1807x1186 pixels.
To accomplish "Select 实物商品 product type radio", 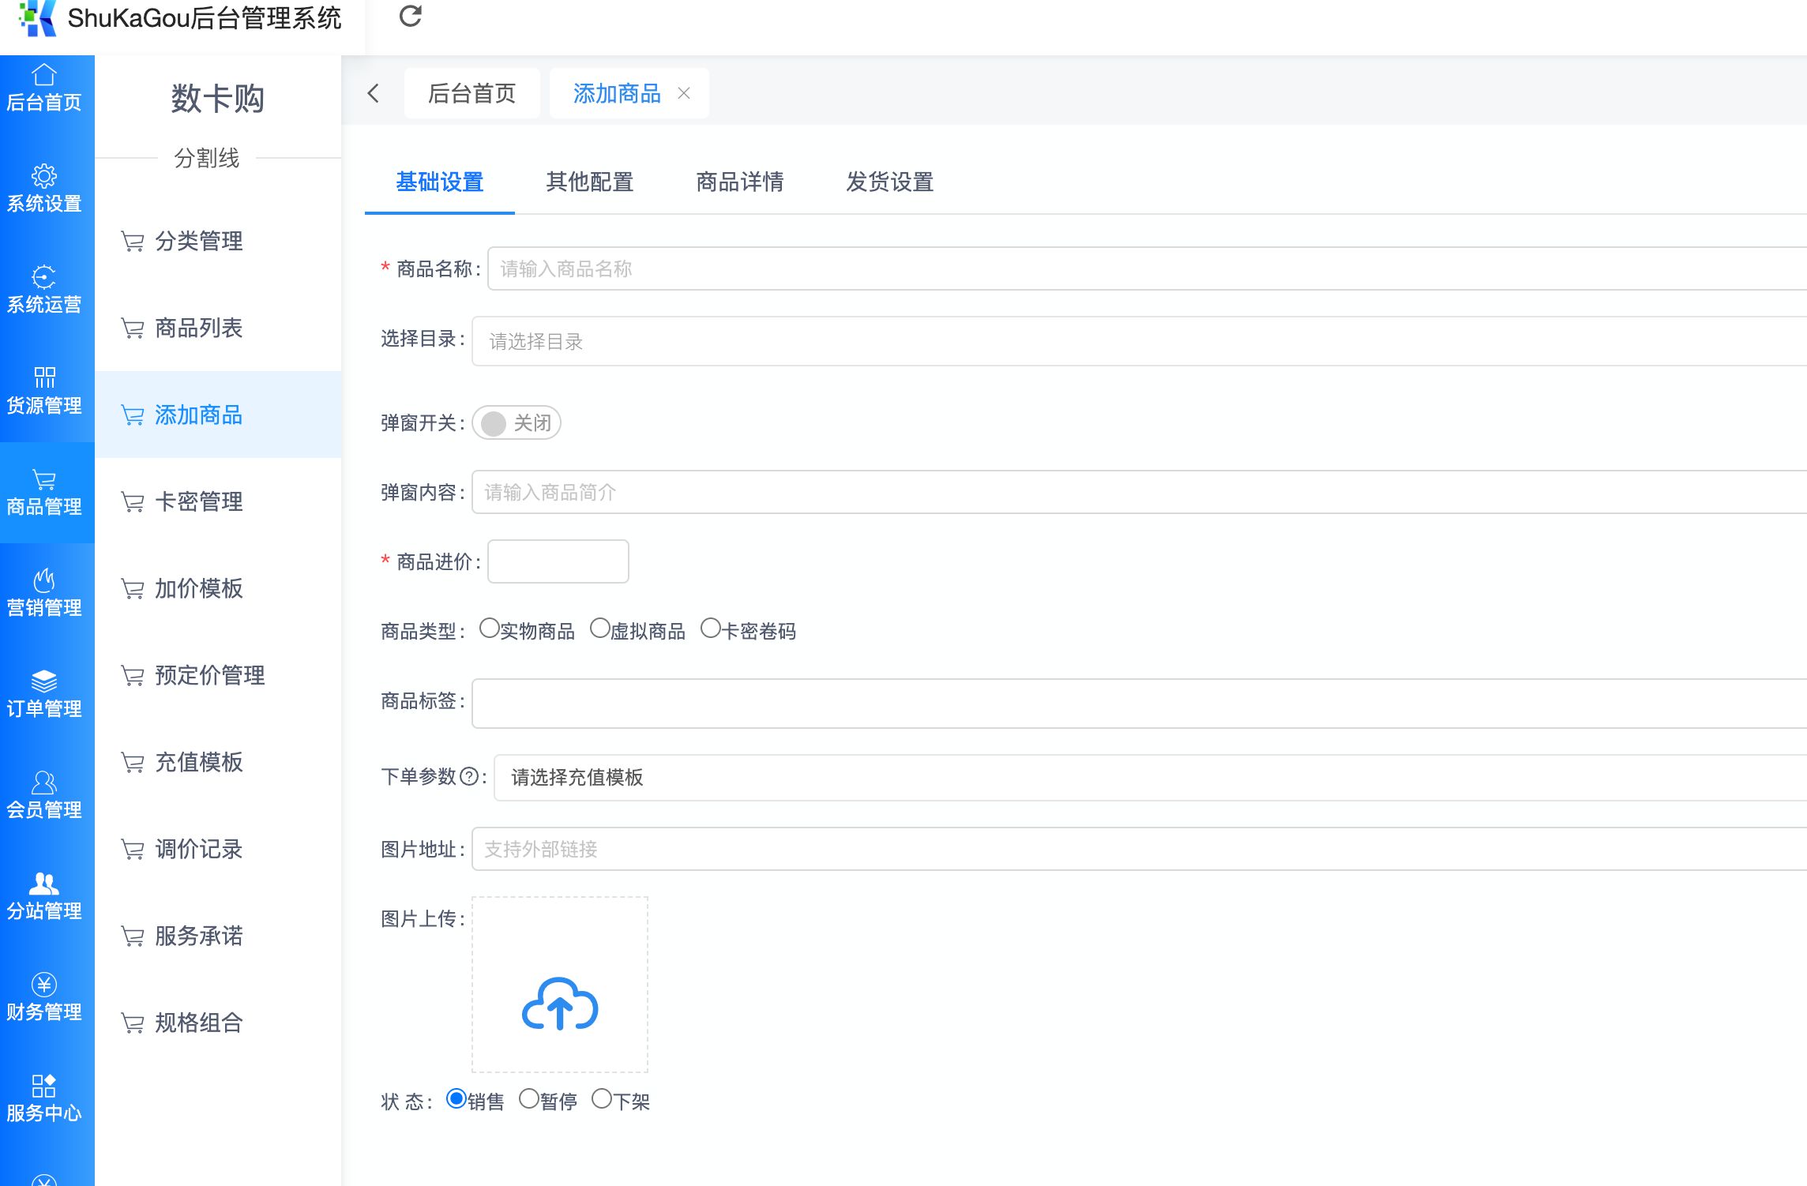I will click(x=490, y=628).
